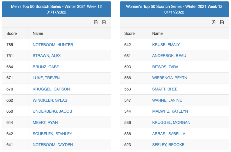Select KRUGGEL, MORGAN in women's list
The width and height of the screenshot is (231, 152).
[171, 122]
